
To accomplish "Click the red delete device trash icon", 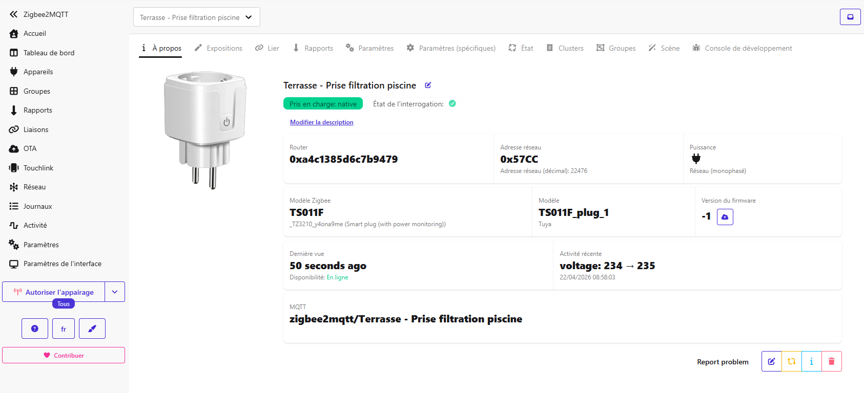I will [831, 361].
